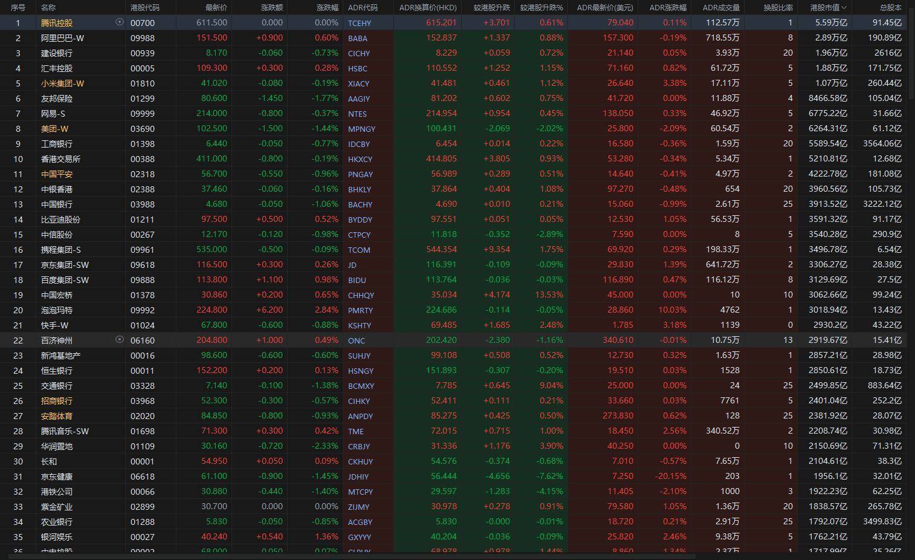915x560 pixels.
Task: Click the TCEHY ADR code
Action: [360, 22]
